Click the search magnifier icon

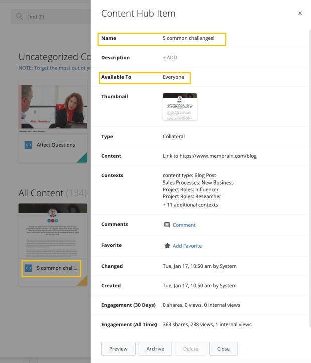tap(20, 17)
